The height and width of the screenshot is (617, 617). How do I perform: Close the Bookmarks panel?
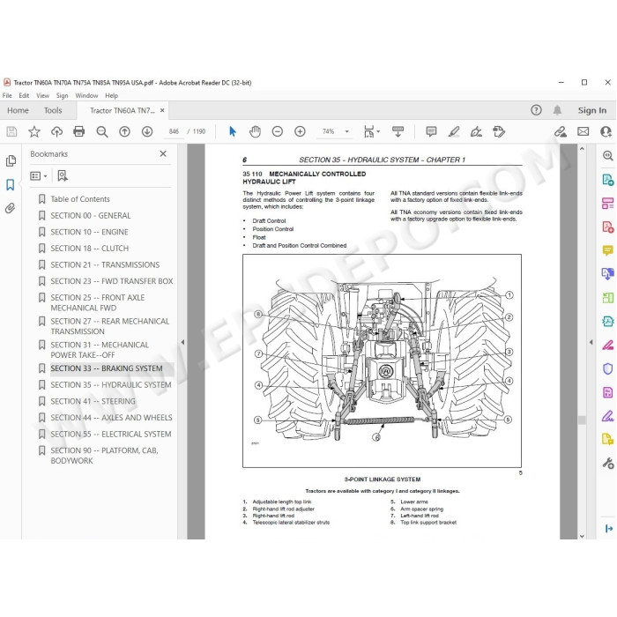pyautogui.click(x=163, y=154)
